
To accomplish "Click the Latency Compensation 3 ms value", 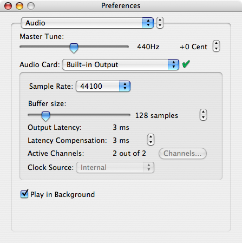I will [121, 141].
